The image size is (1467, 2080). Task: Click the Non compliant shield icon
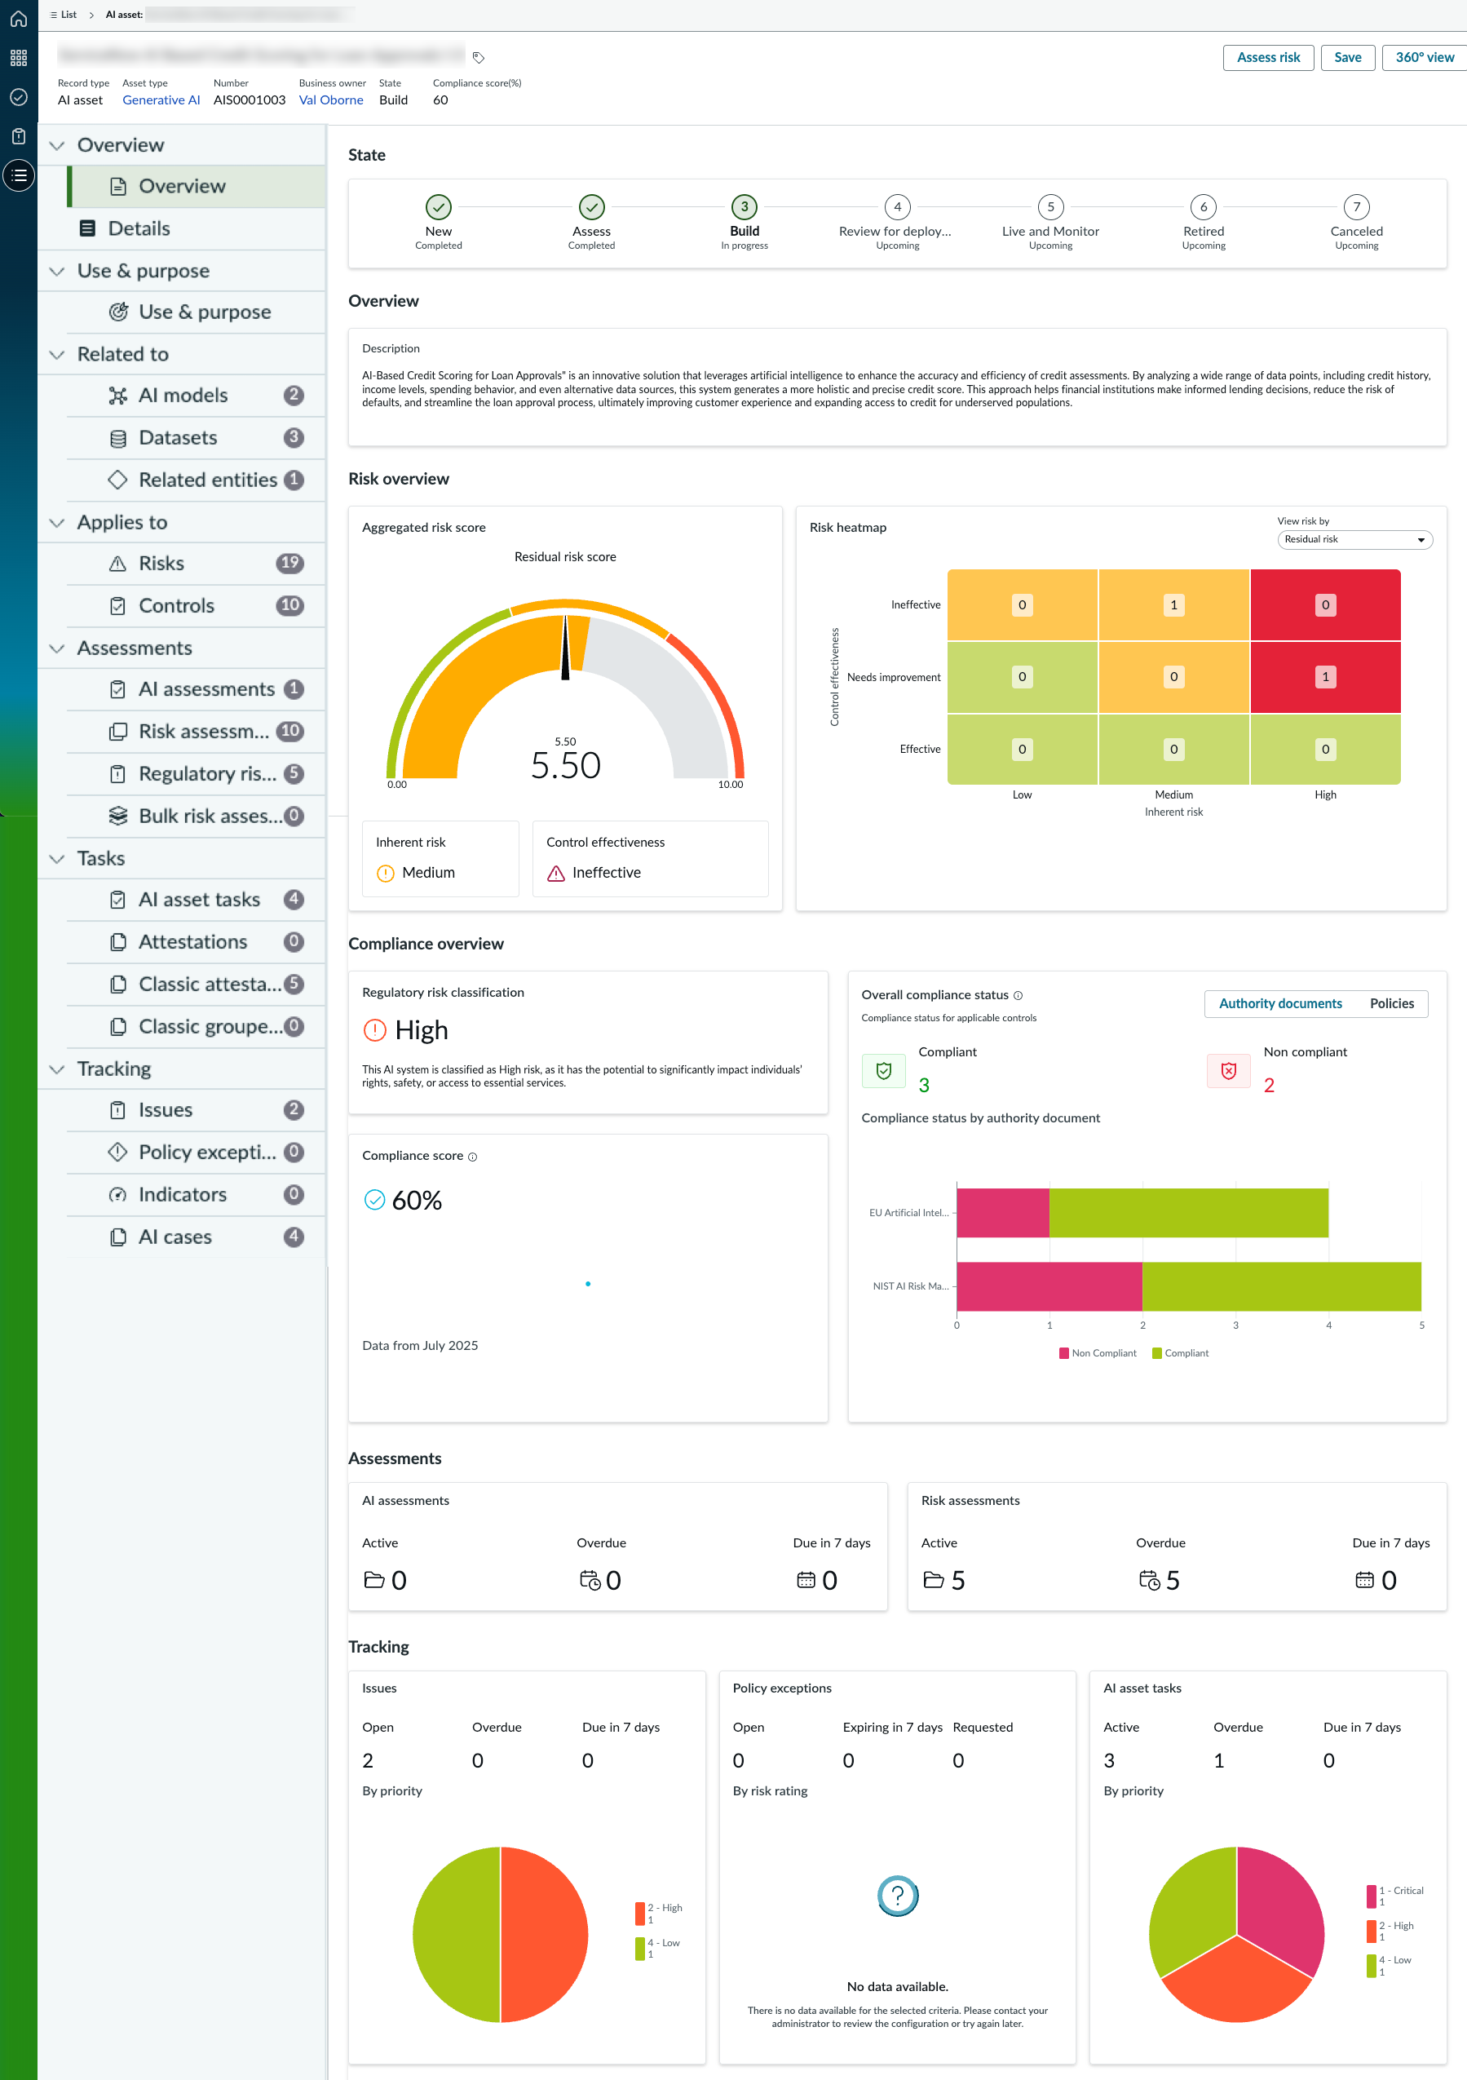(1229, 1071)
